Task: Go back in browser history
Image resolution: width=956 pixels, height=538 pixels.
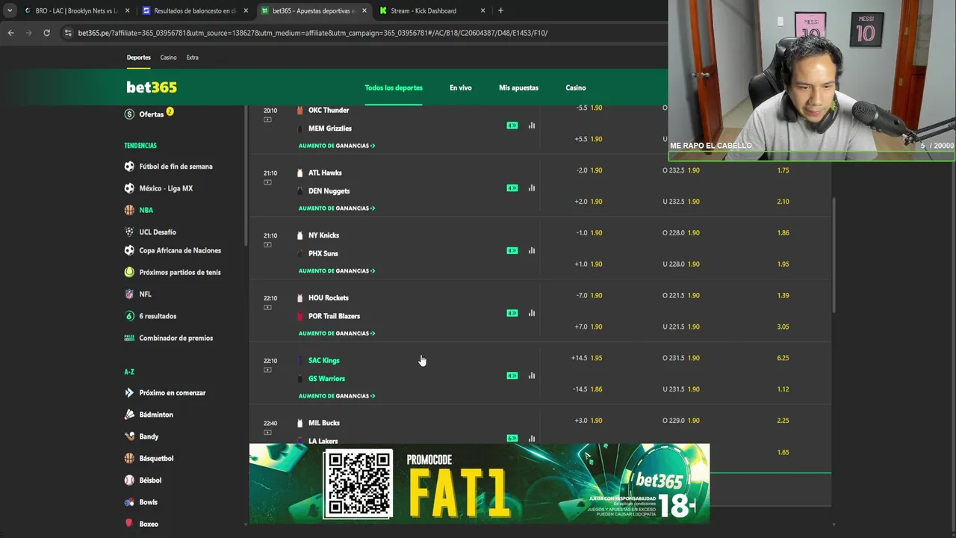Action: 10,33
